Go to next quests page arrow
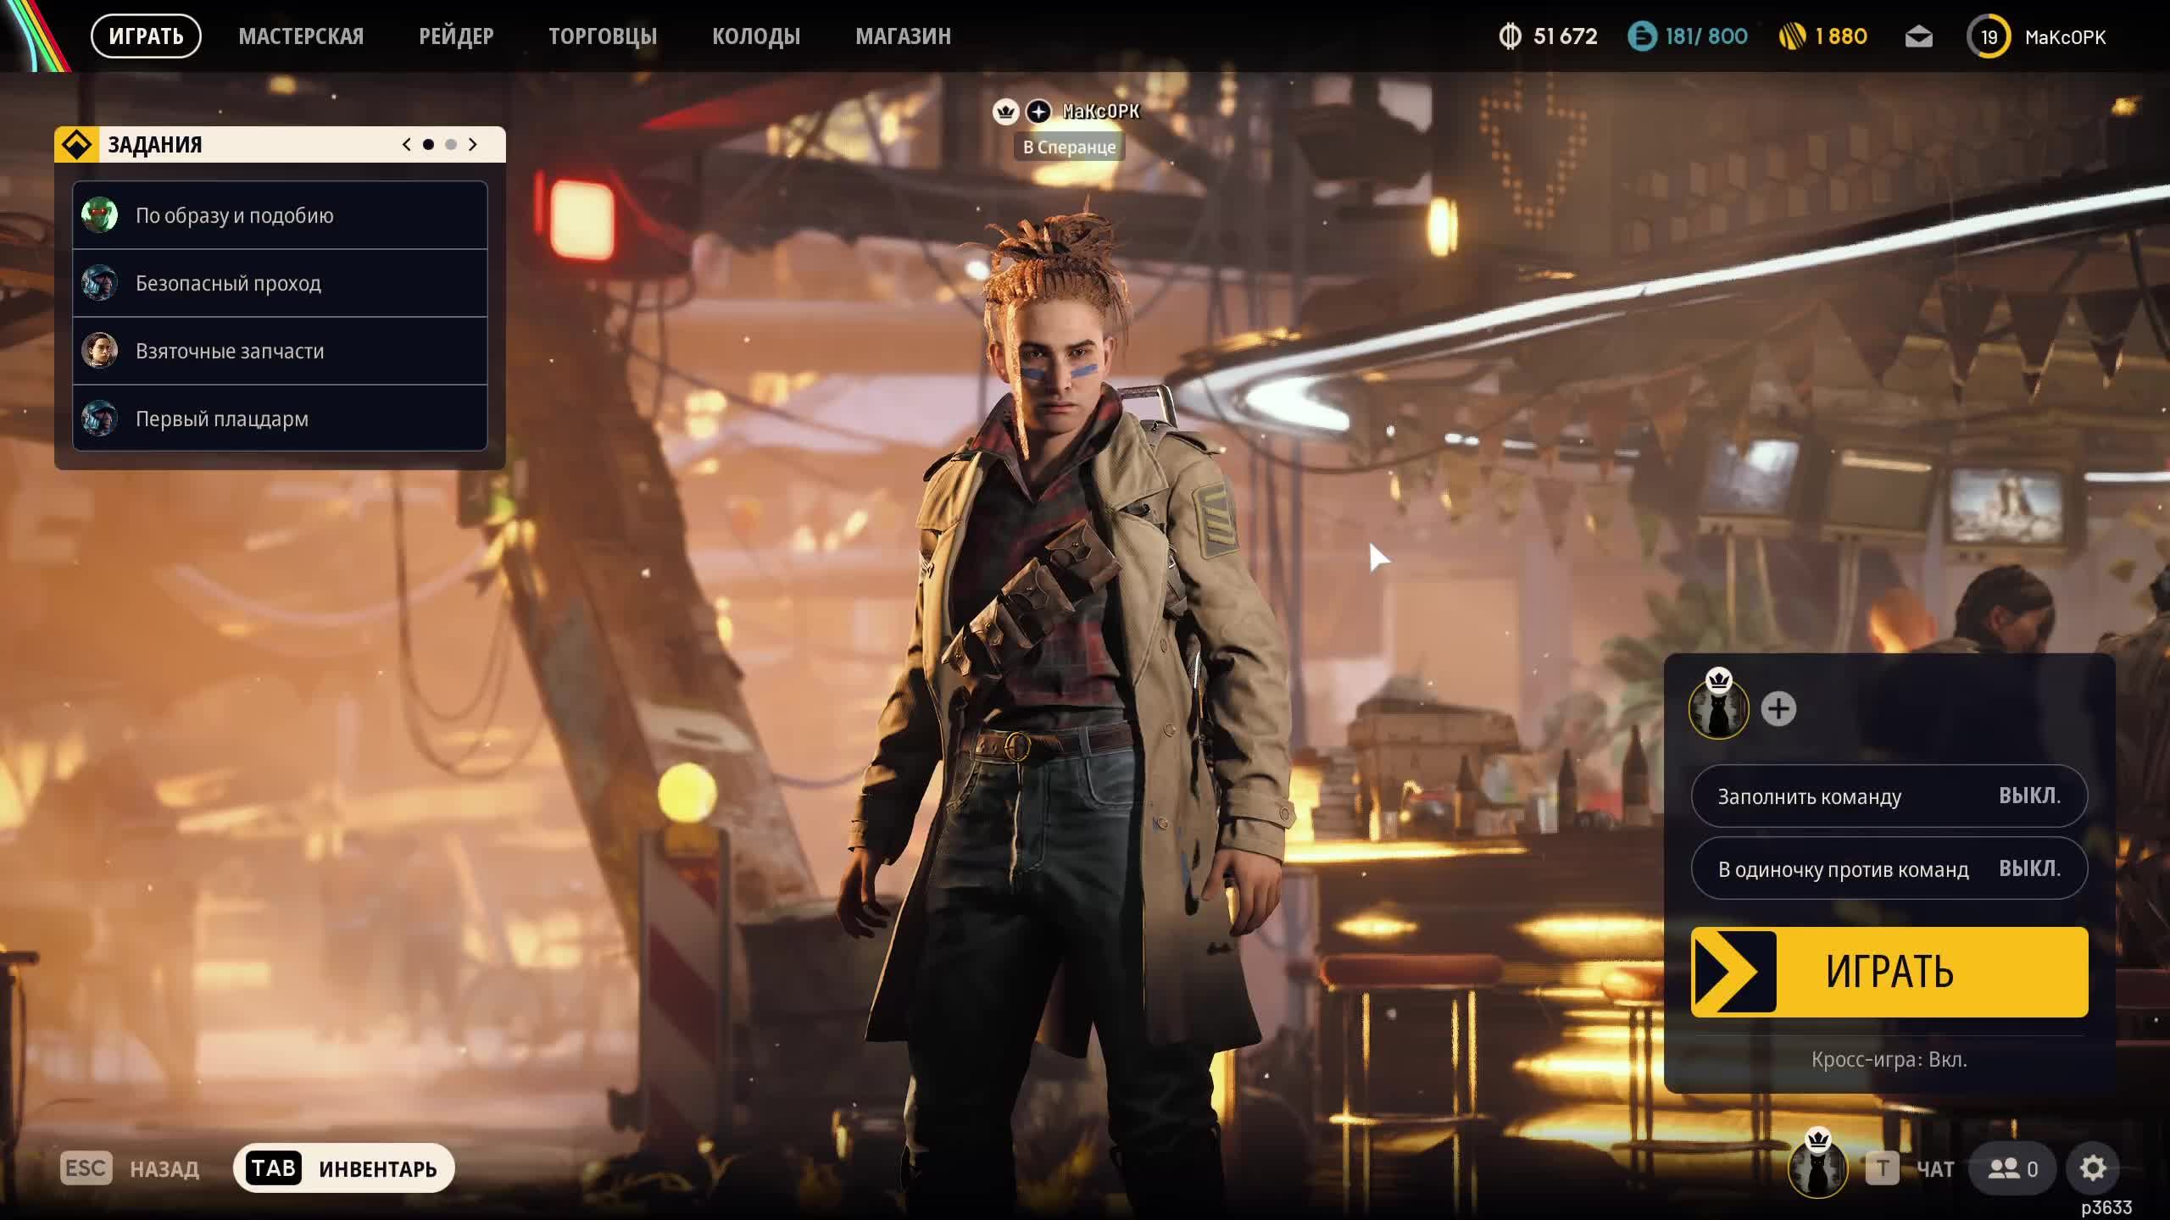Screen dimensions: 2170x1220 point(473,145)
